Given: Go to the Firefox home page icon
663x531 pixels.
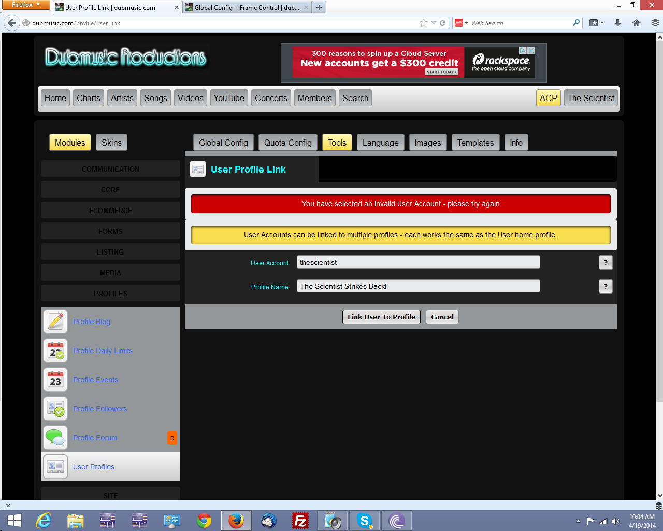Looking at the screenshot, I should 637,23.
